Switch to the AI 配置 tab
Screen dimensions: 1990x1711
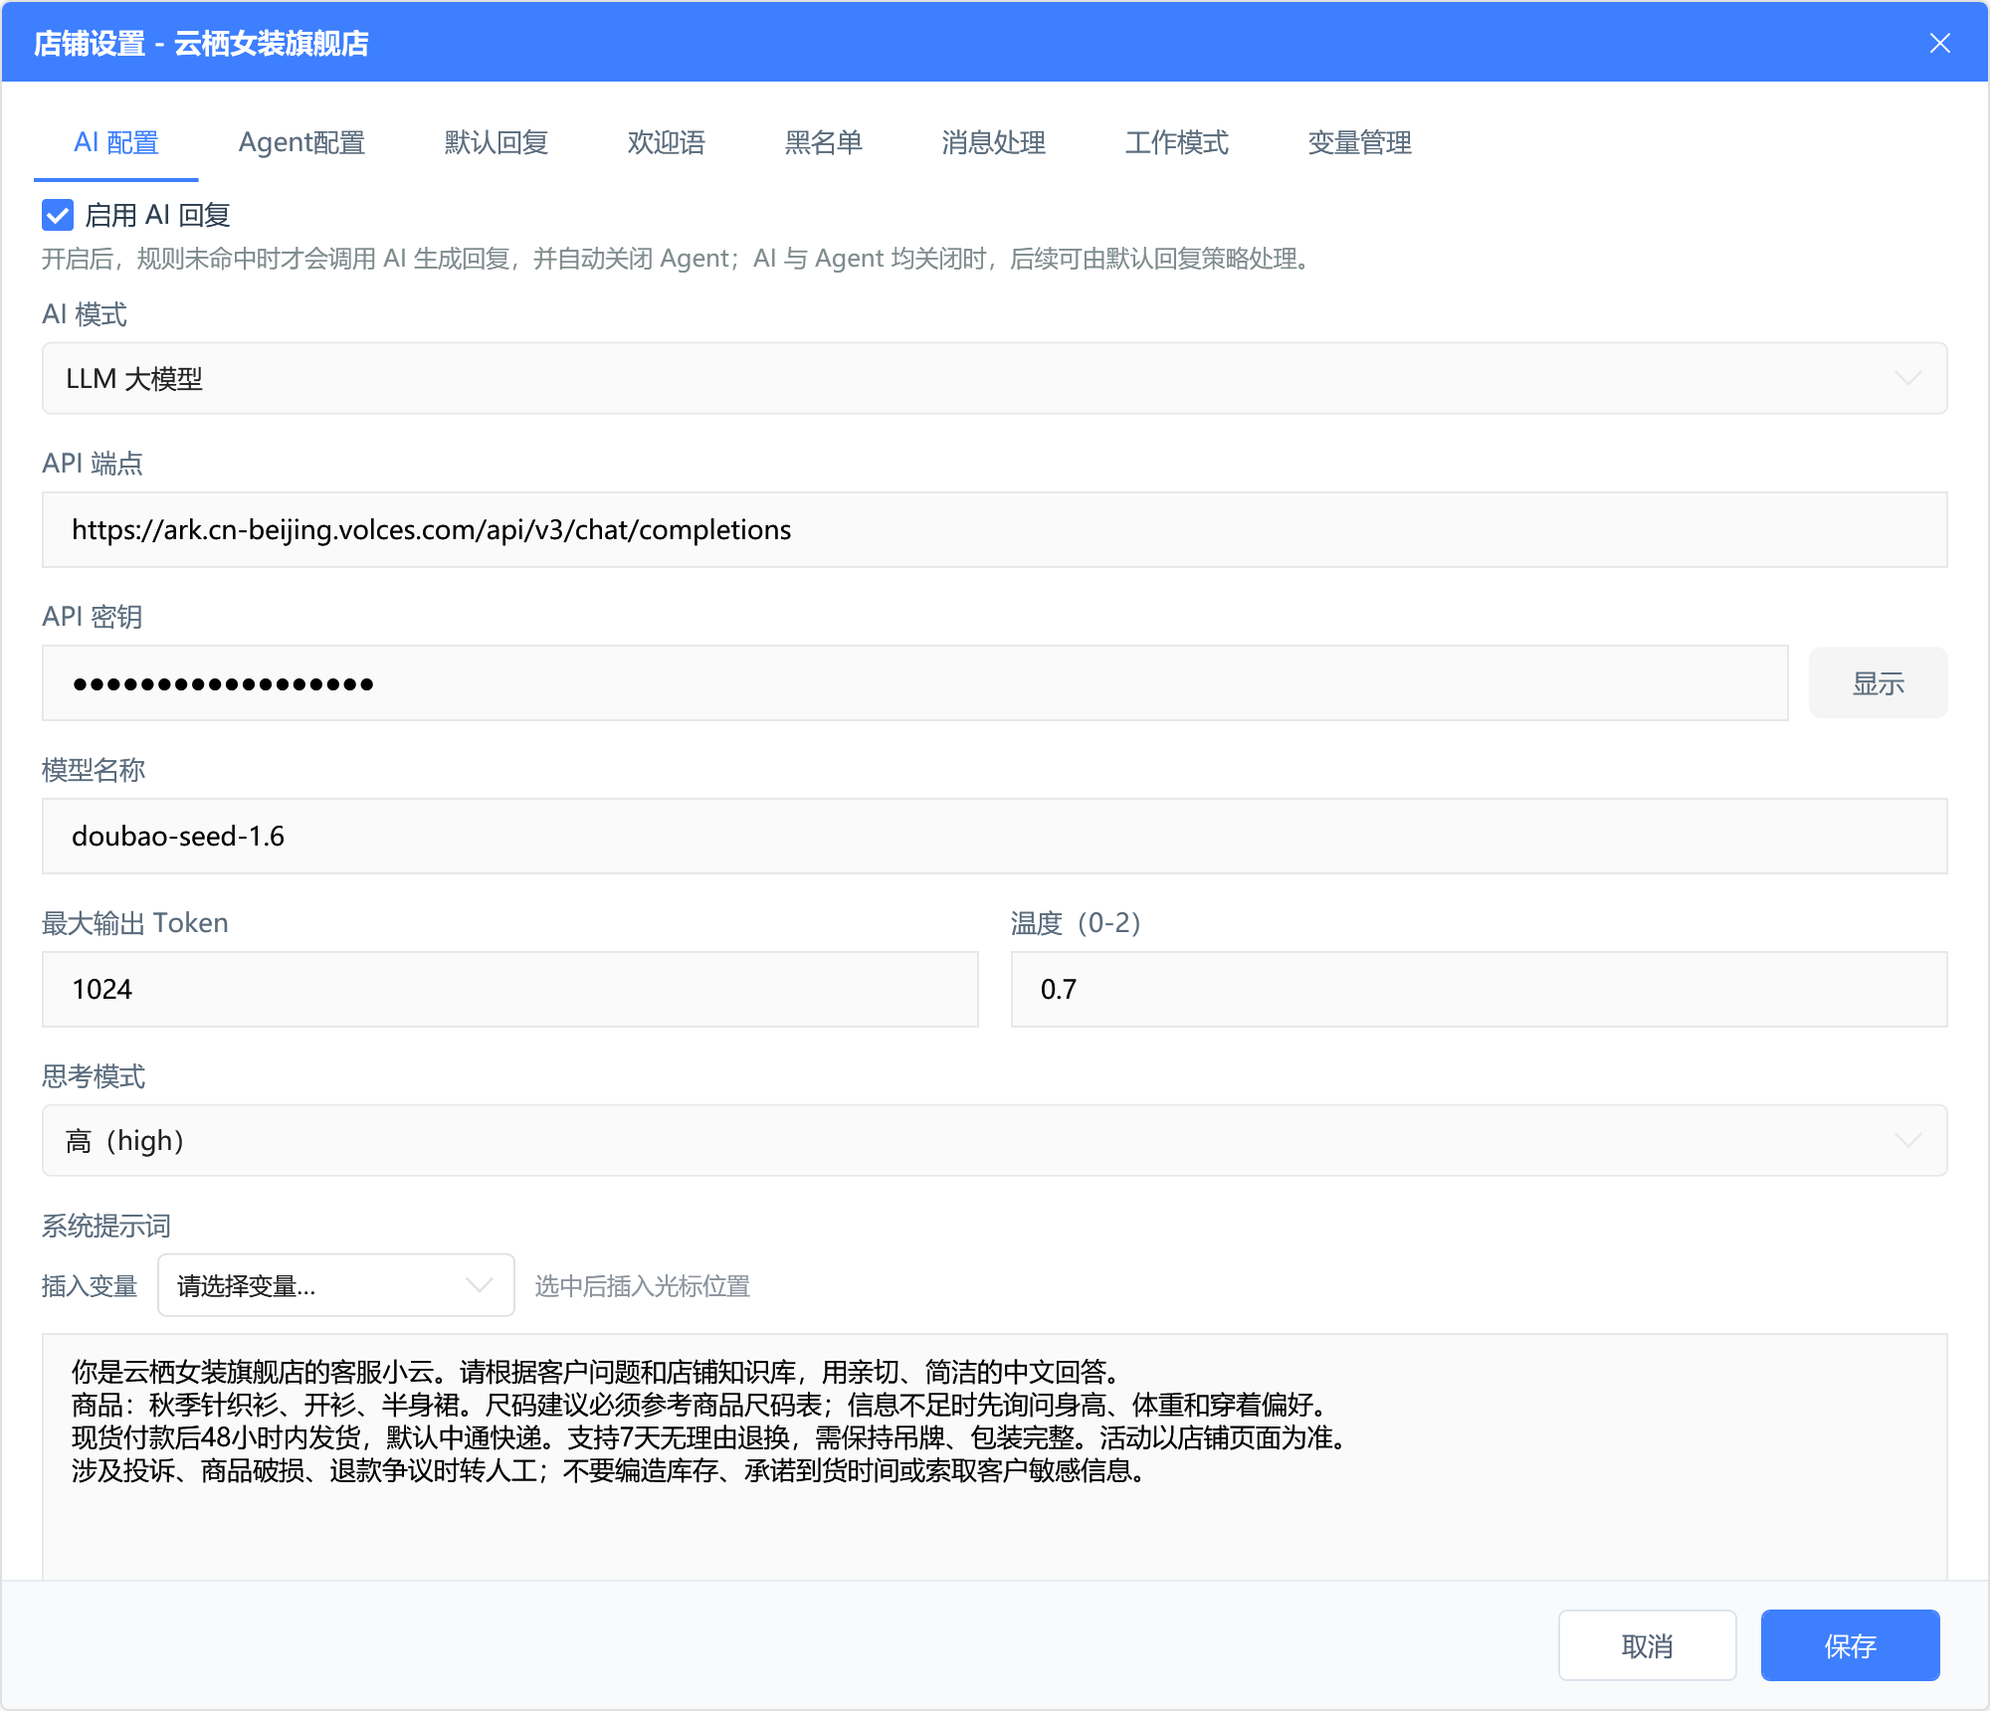click(x=116, y=143)
